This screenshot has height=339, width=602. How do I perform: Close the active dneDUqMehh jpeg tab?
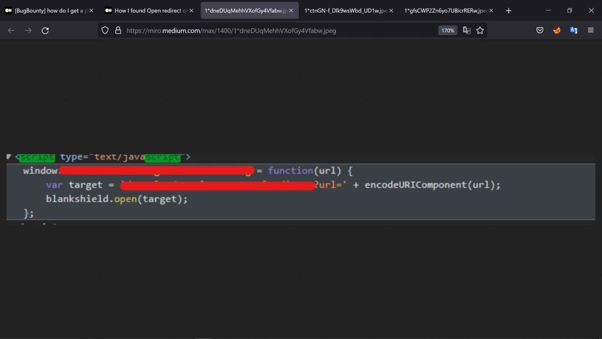(x=291, y=11)
